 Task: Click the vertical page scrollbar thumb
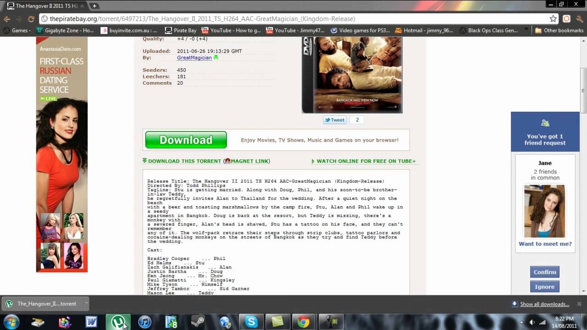(583, 91)
